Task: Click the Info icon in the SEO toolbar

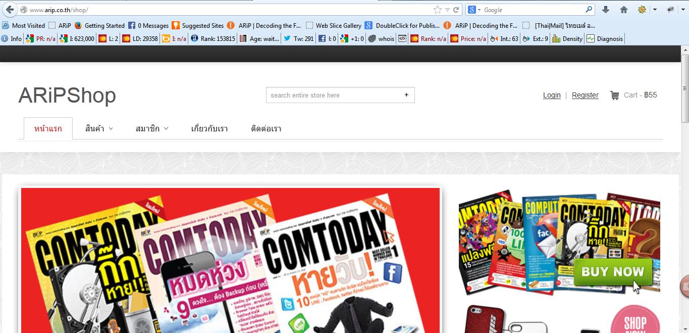Action: 12,38
